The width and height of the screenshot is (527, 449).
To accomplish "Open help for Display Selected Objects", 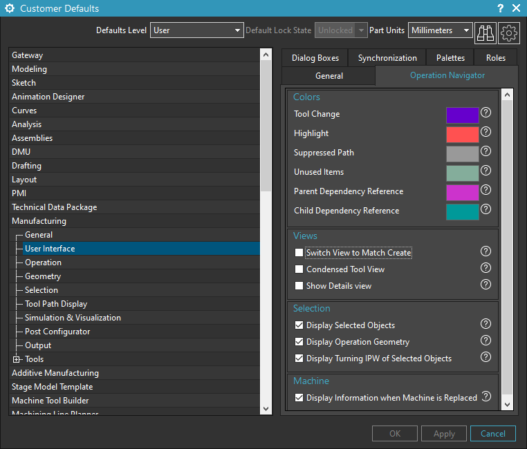I will tap(486, 324).
